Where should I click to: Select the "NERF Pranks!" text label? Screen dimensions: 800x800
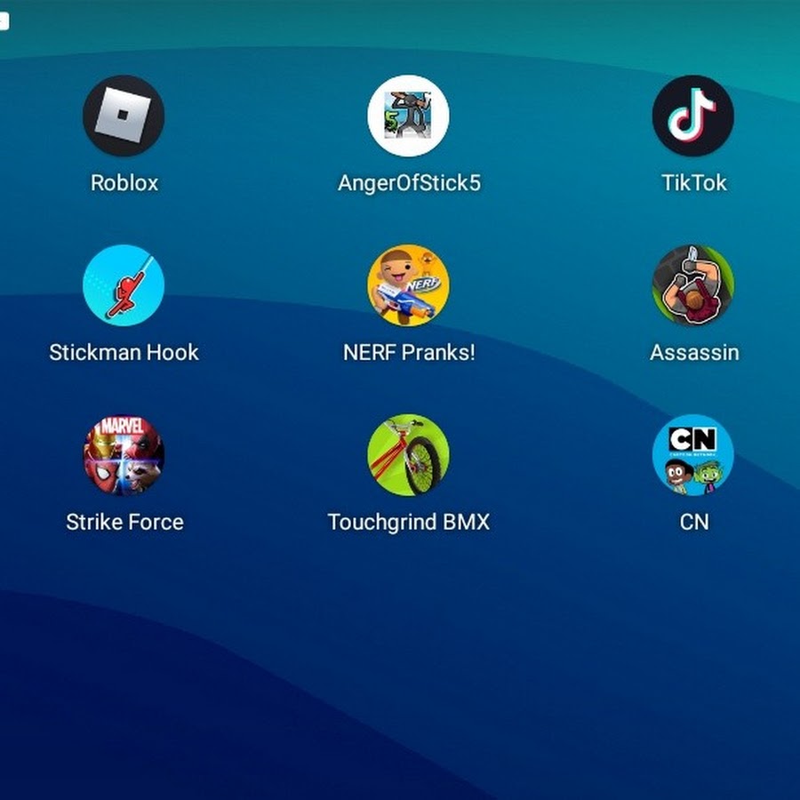409,352
